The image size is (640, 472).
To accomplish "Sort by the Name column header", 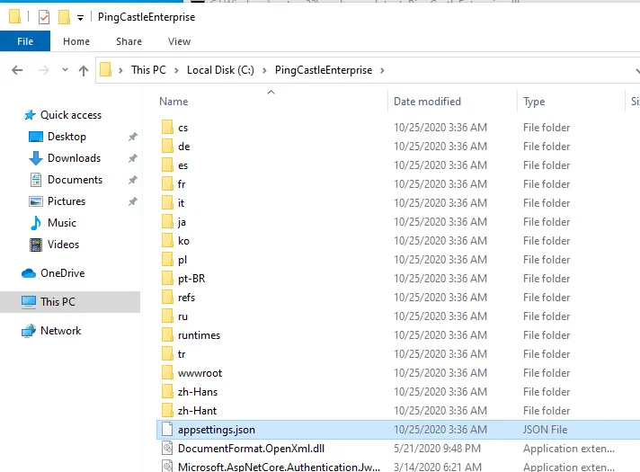I will pos(173,102).
